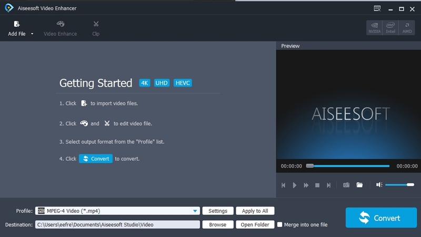This screenshot has width=421, height=237.
Task: Click the play button in preview controls
Action: click(x=295, y=186)
